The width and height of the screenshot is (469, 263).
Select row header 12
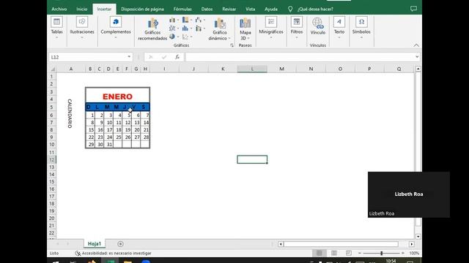coord(52,160)
